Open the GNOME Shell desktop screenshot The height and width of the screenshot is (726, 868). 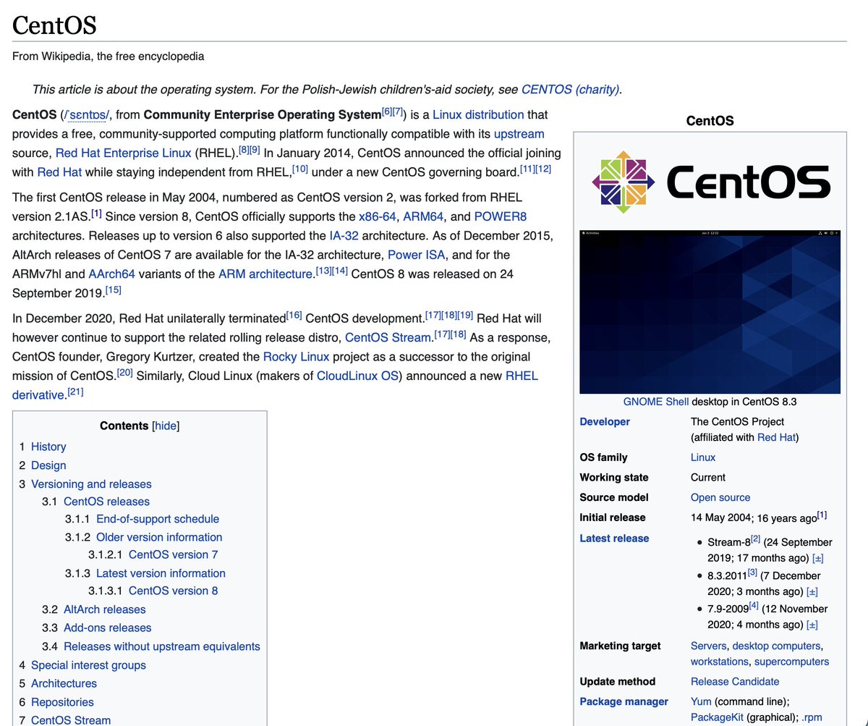(710, 311)
